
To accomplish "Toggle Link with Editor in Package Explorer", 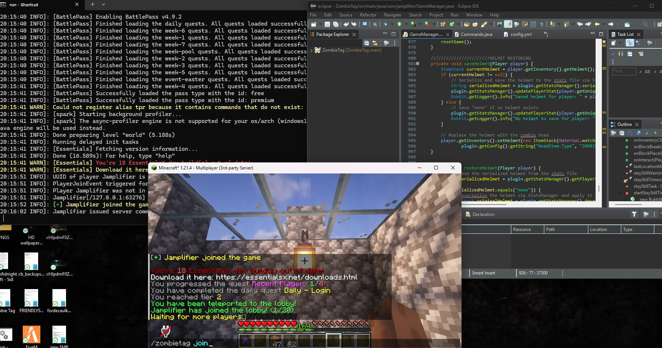I will pyautogui.click(x=375, y=43).
